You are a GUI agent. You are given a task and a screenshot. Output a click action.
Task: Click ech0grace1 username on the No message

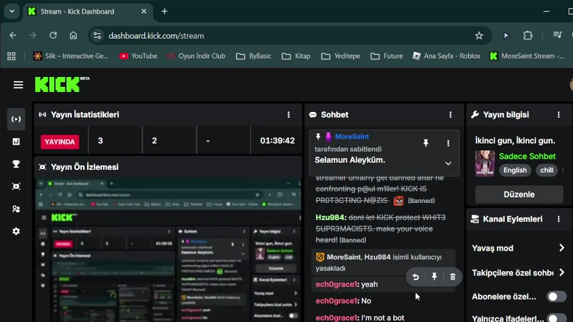[x=337, y=301]
